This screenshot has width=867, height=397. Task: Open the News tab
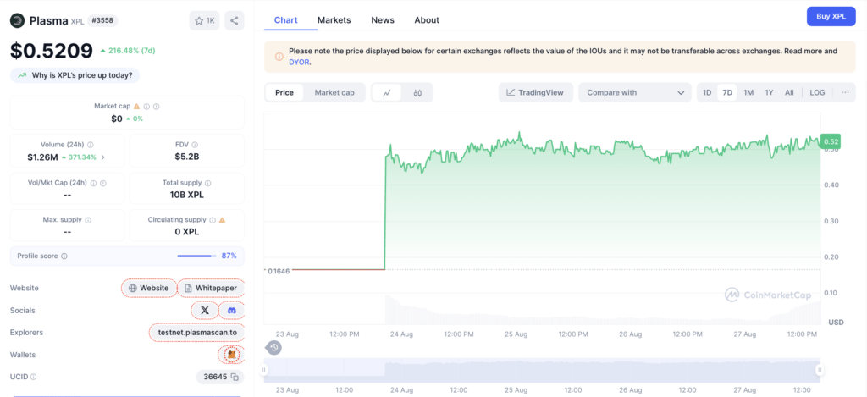coord(383,20)
